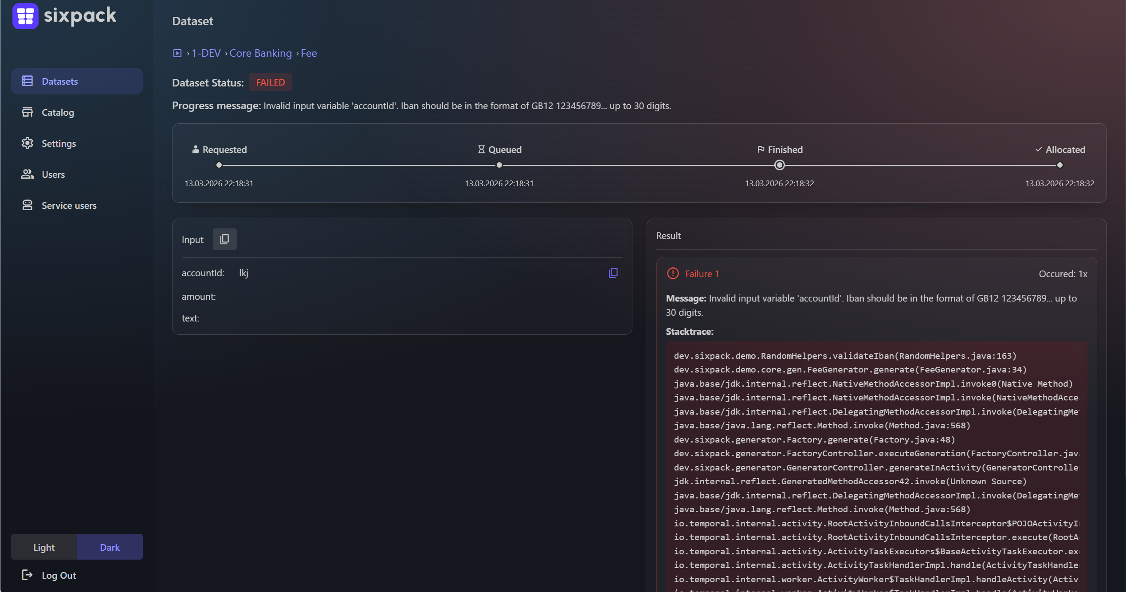1126x592 pixels.
Task: Copy all input values icon
Action: click(224, 239)
